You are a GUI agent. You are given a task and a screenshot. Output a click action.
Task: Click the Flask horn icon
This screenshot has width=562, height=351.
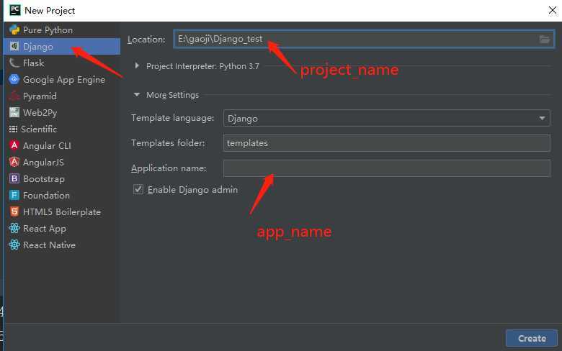14,63
